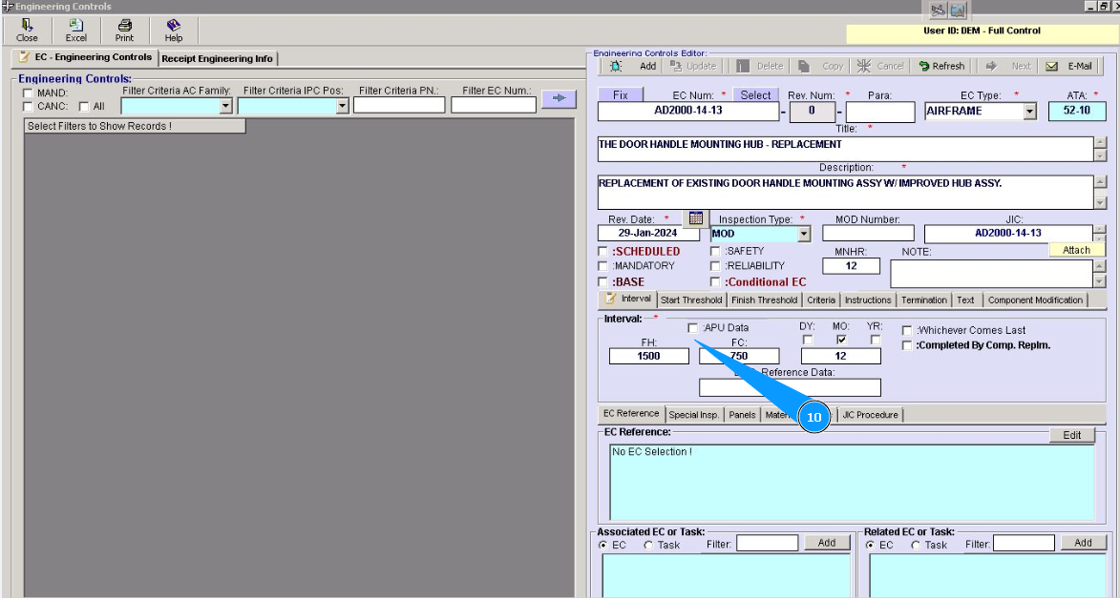Viewport: 1120px width, 600px height.
Task: Check the Whichever Comes Last option
Action: point(907,330)
